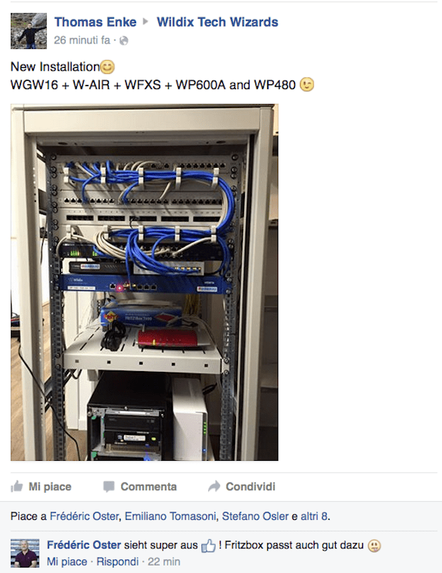The height and width of the screenshot is (573, 442).
Task: Open Stefano Osler's profile
Action: 255,516
